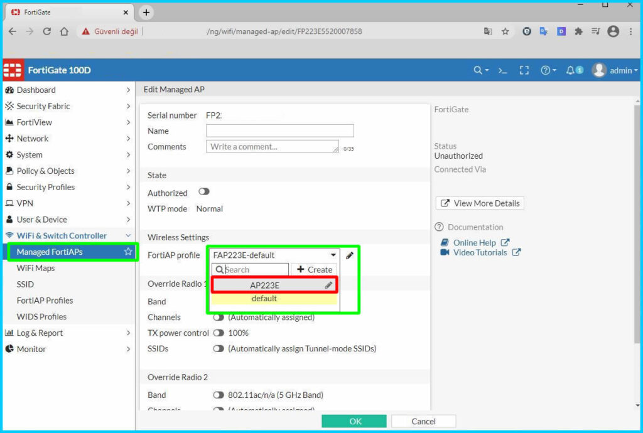Close the FortiGate browser tab
The height and width of the screenshot is (433, 643).
pos(126,13)
